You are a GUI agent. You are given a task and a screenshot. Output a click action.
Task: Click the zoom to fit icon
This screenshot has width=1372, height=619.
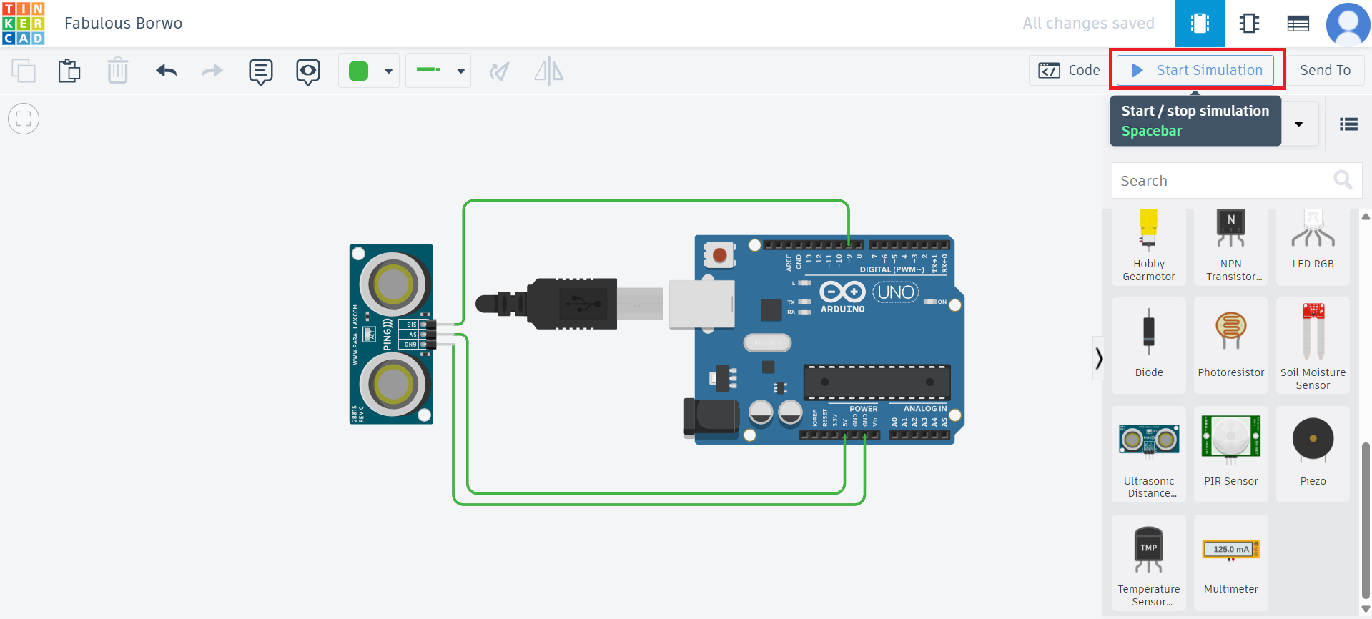coord(24,119)
